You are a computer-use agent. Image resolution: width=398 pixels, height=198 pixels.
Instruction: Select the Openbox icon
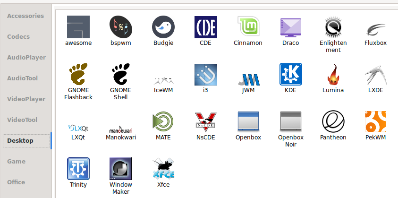[x=248, y=121]
